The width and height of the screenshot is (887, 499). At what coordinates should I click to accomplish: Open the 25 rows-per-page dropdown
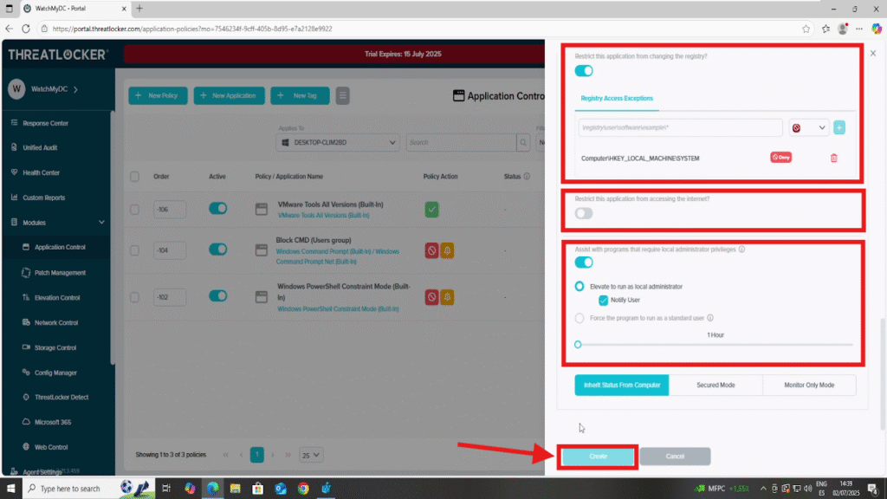tap(311, 455)
